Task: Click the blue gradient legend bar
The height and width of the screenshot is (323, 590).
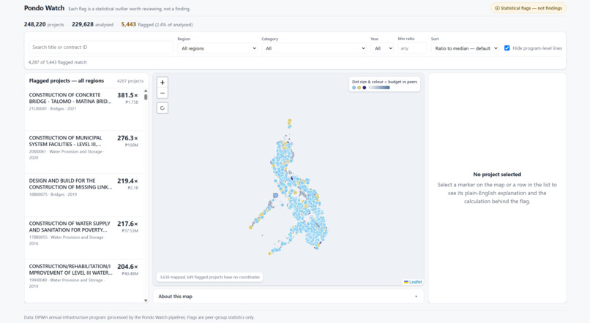Action: [x=379, y=88]
